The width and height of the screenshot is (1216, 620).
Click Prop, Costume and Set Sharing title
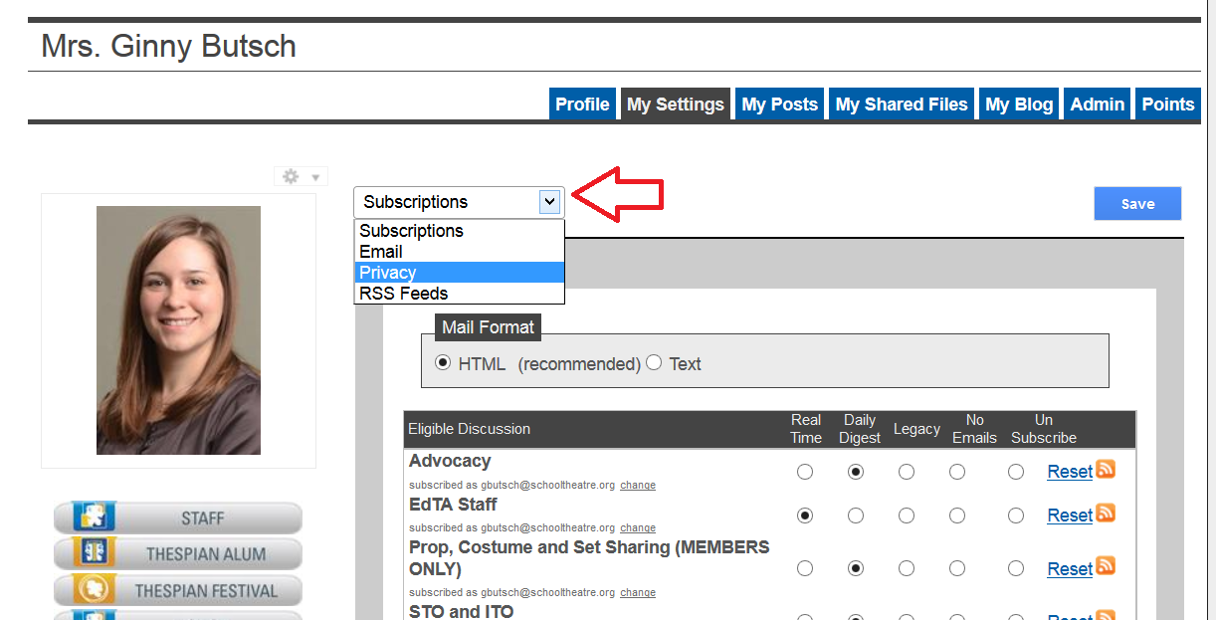589,558
